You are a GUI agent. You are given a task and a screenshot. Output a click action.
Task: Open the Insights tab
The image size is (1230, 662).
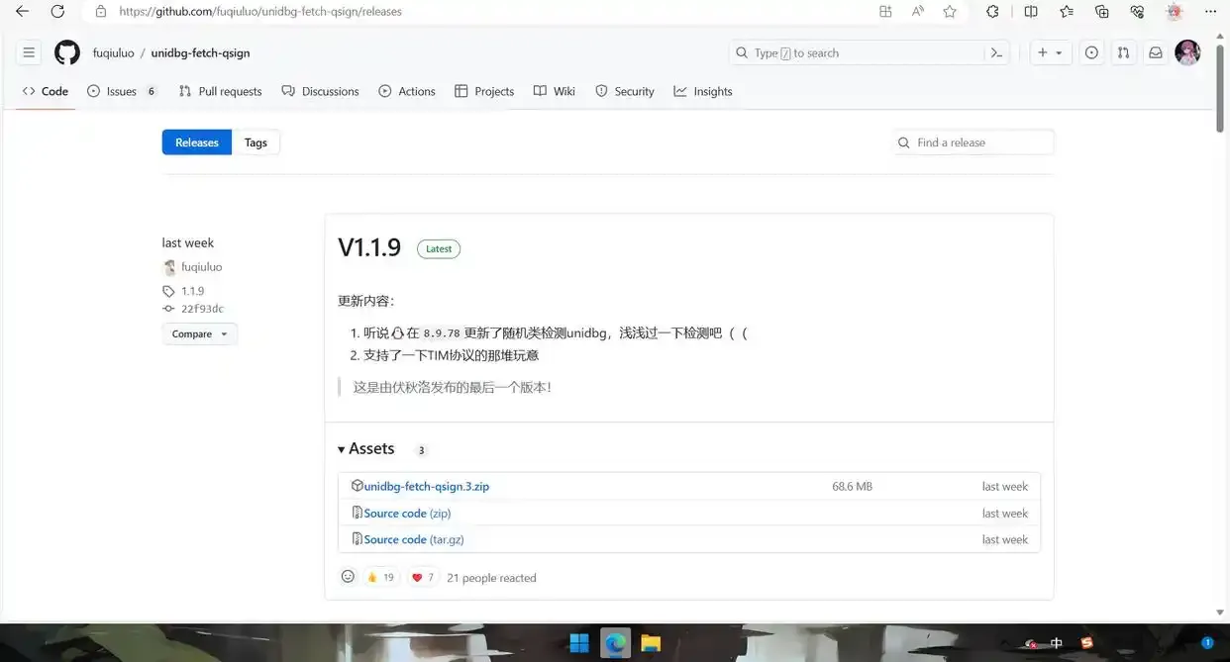point(703,91)
